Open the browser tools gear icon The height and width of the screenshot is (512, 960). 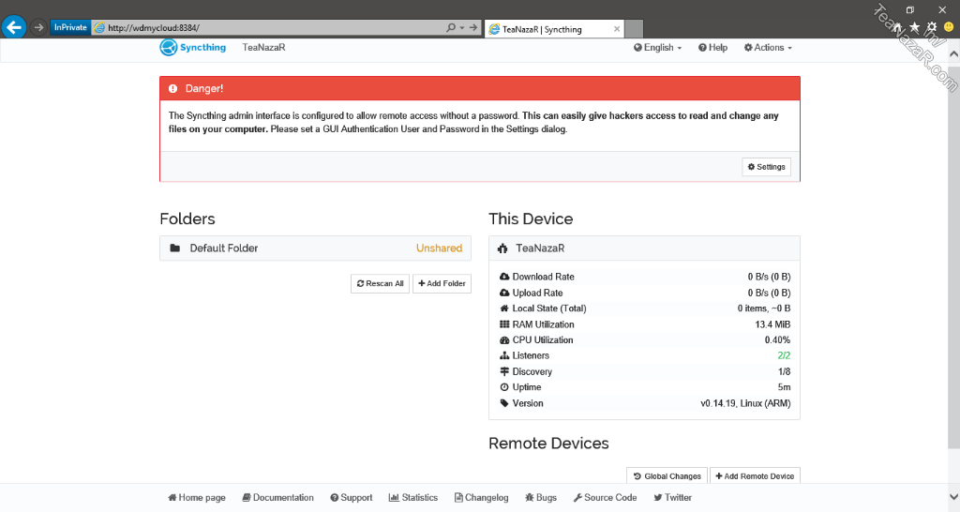(x=931, y=27)
